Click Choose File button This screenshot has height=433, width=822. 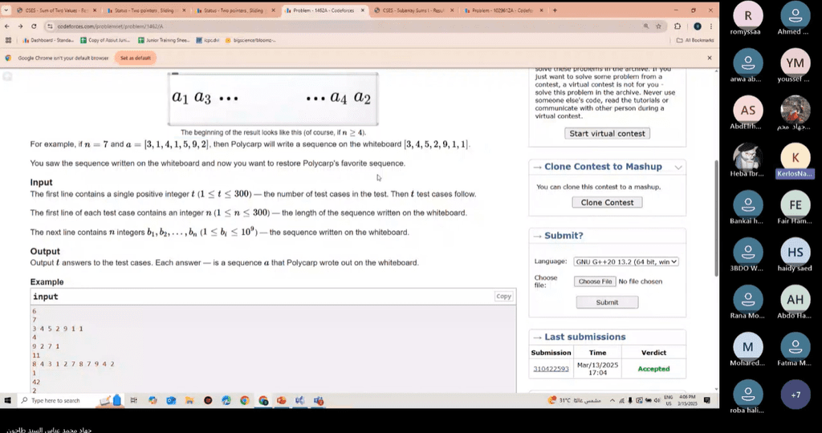pos(595,281)
